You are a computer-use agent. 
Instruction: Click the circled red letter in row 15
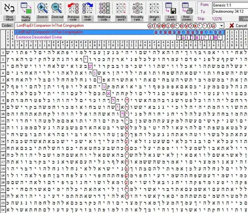pos(127,148)
